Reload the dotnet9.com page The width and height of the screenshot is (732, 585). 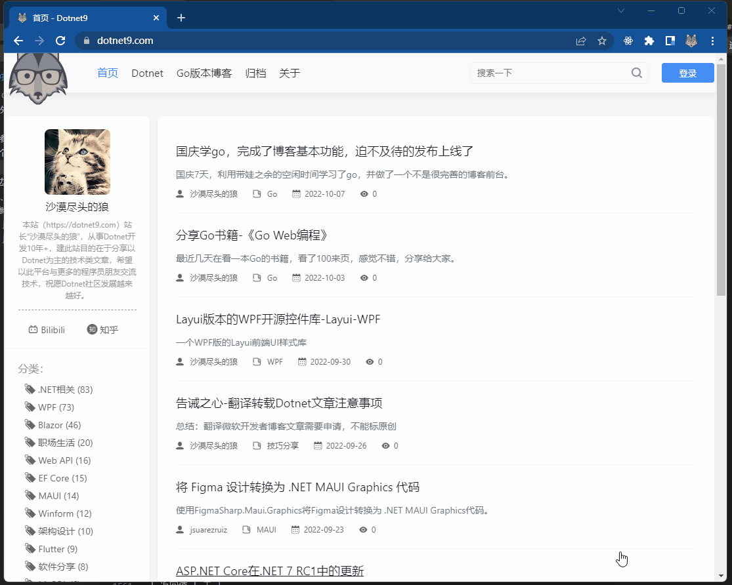pos(60,41)
